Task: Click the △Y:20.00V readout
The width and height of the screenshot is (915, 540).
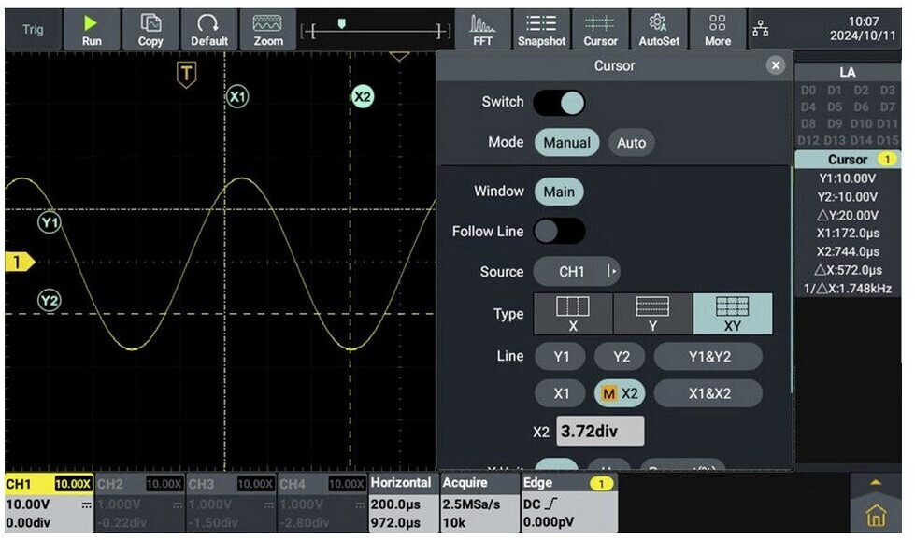Action: (x=848, y=215)
